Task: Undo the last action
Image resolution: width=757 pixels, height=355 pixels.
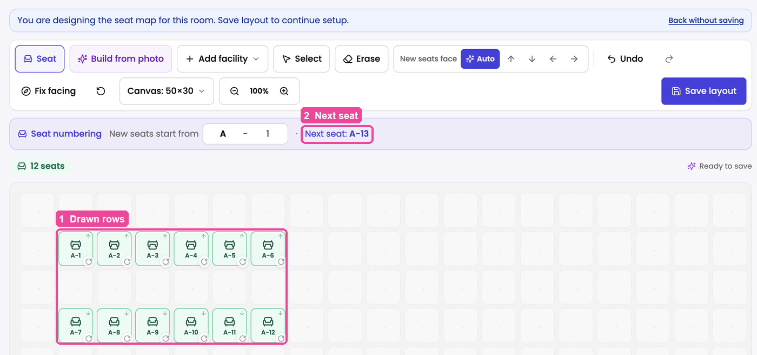Action: click(x=625, y=59)
